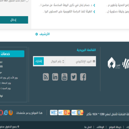Click the Firefox browser icon
129x129 pixels.
11,113
